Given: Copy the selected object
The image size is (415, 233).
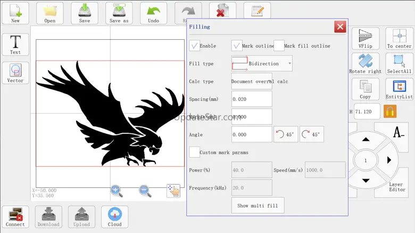Looking at the screenshot, I should 365,89.
